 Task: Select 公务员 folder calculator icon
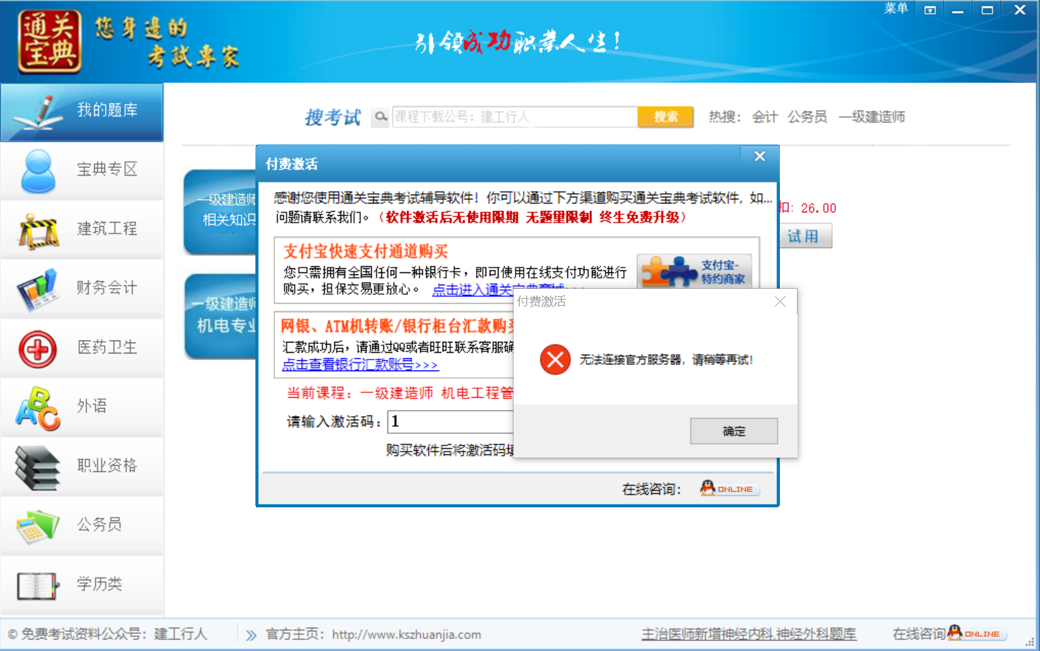click(38, 527)
